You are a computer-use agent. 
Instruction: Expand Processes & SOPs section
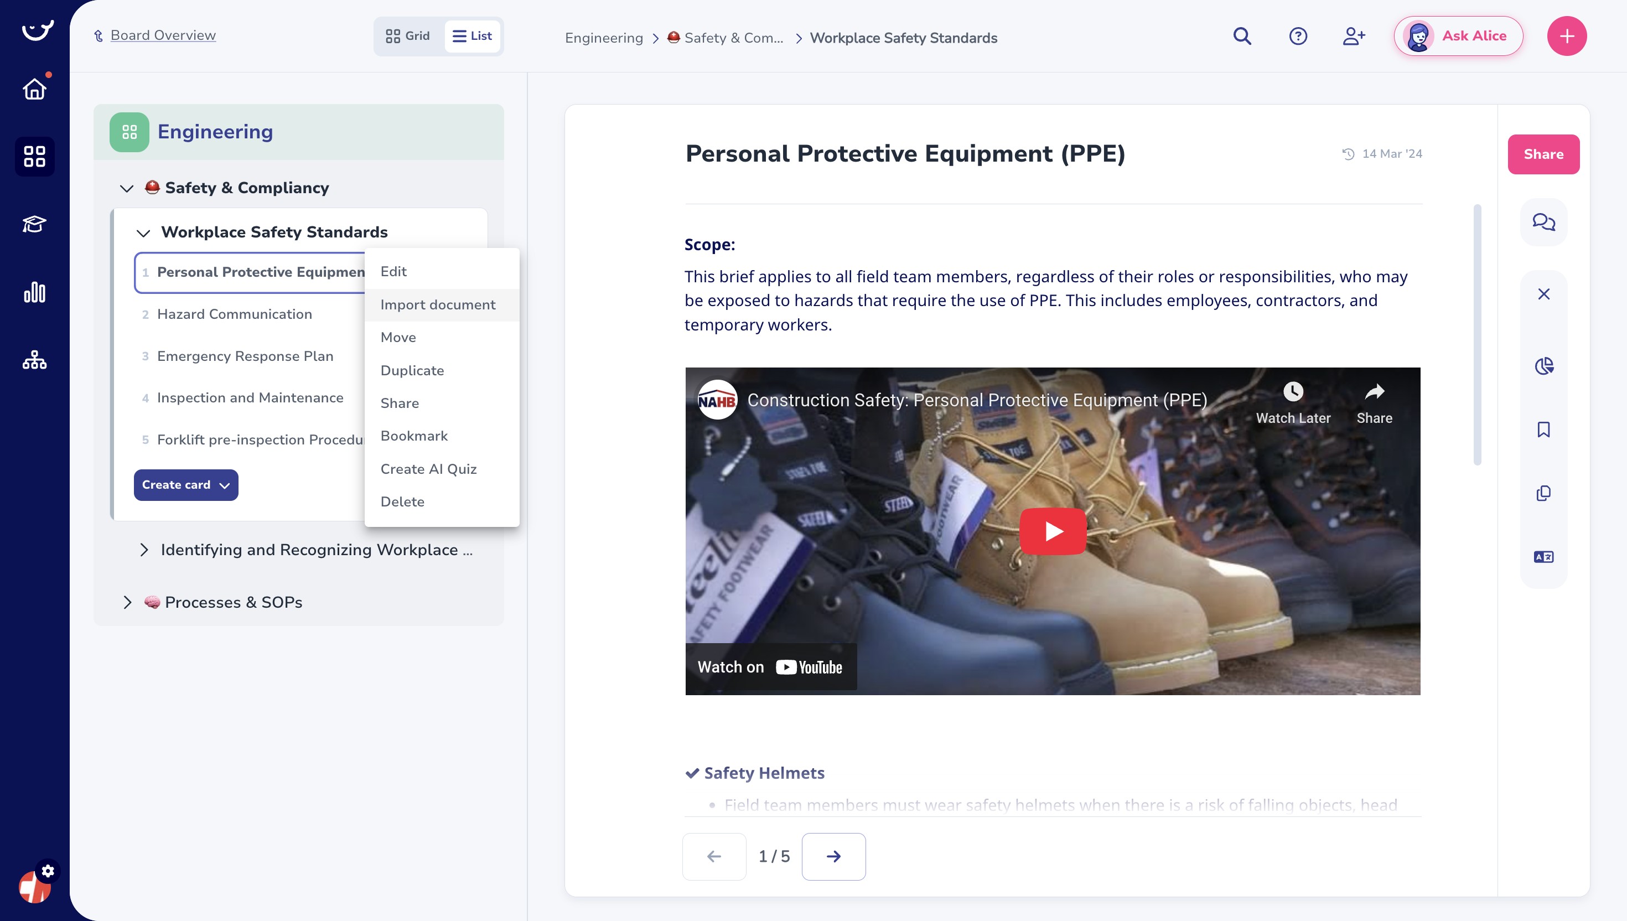(x=127, y=603)
